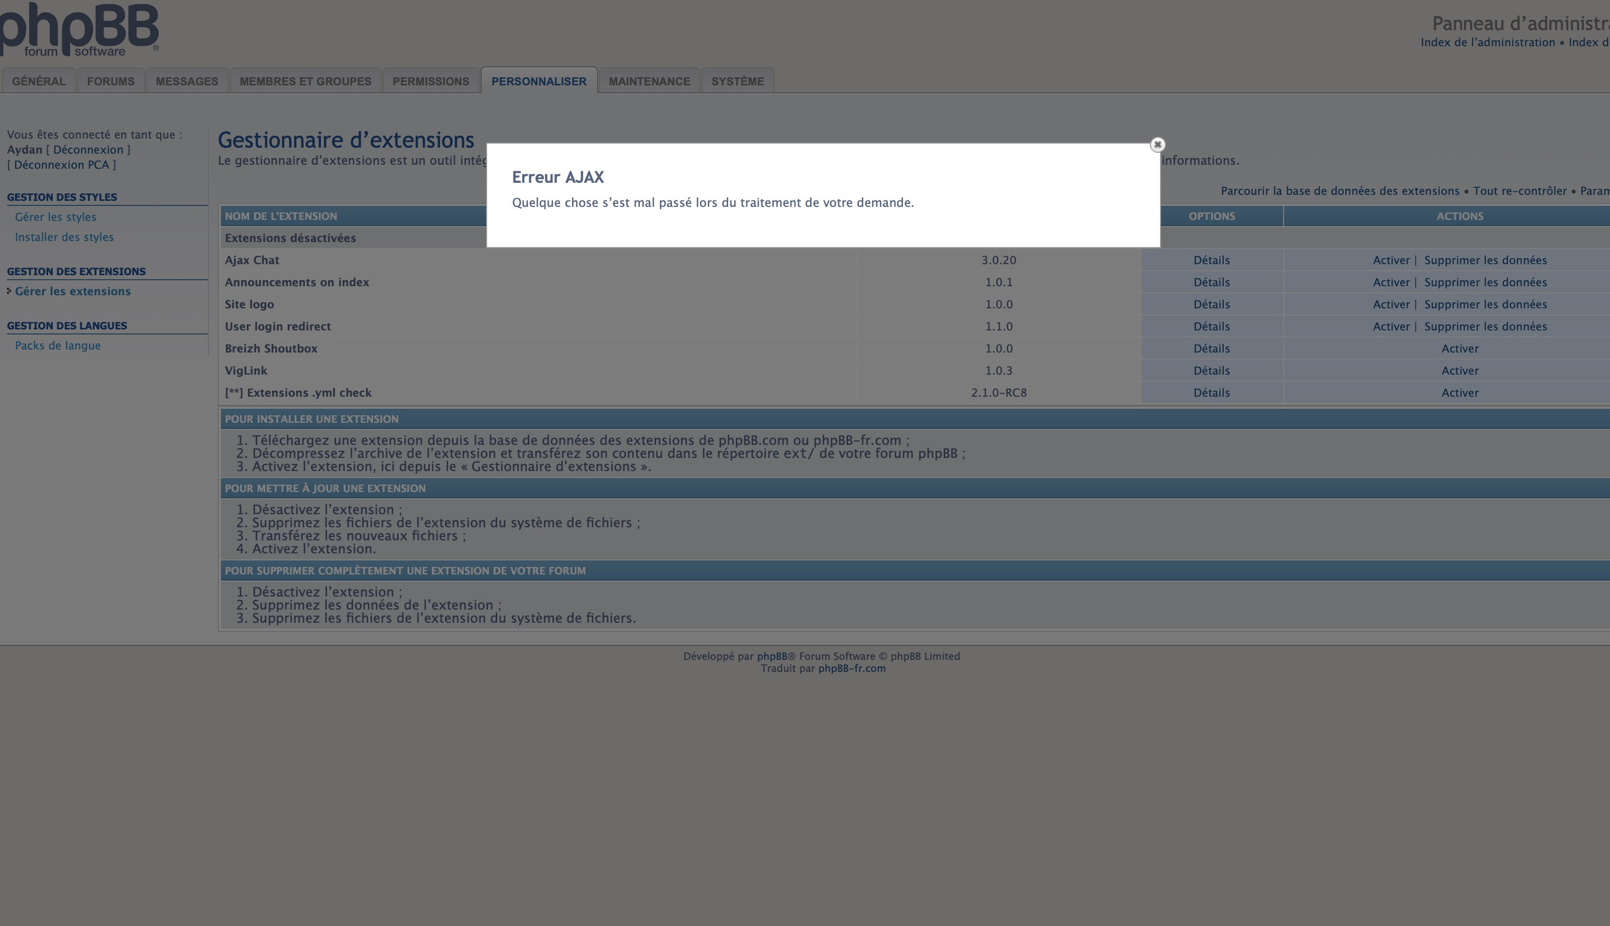Open the Permissions tab

click(430, 81)
